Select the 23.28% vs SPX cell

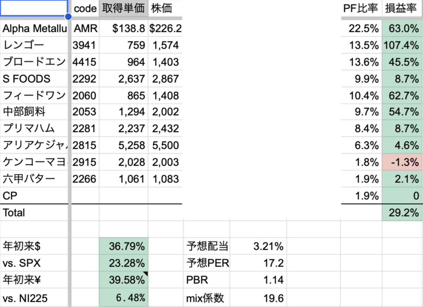click(123, 263)
